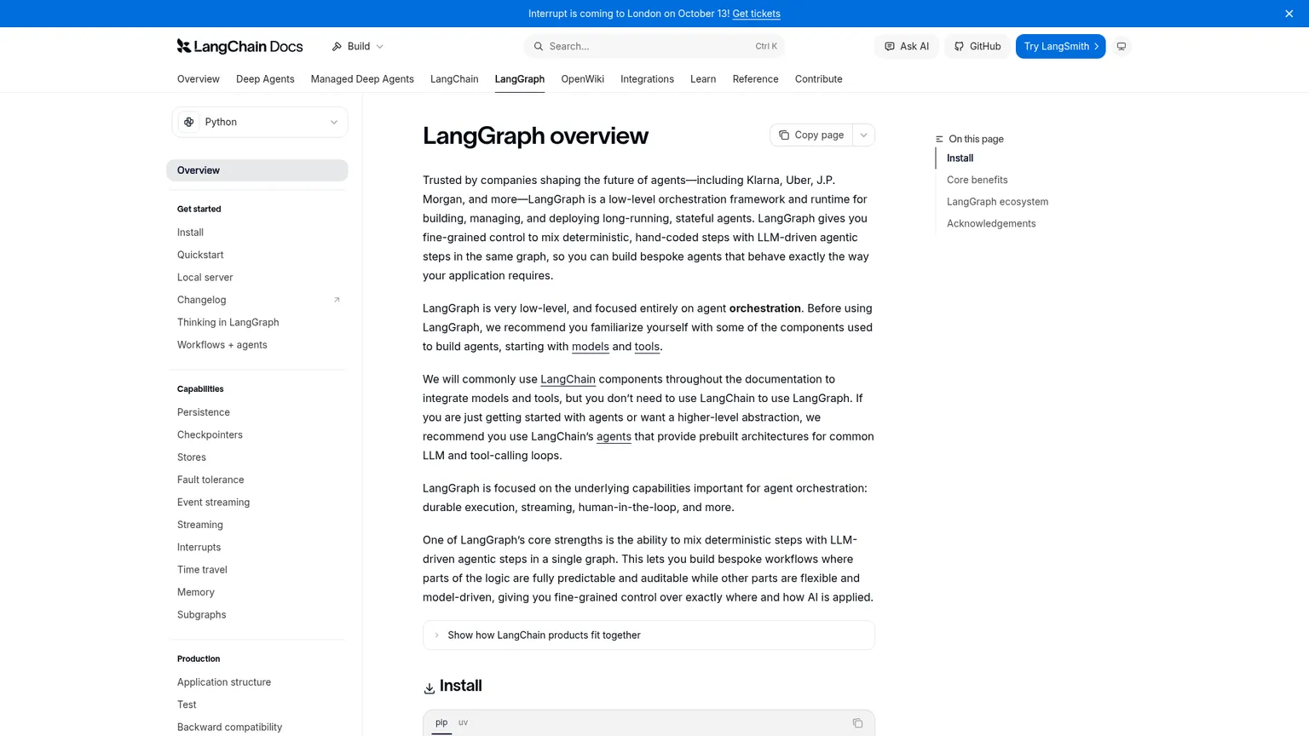Open Subgraphs in the sidebar
Screen dimensions: 1309x736
point(201,615)
